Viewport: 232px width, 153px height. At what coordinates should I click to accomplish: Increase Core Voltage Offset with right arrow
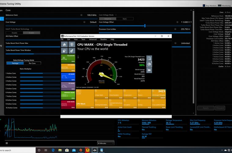point(191,22)
